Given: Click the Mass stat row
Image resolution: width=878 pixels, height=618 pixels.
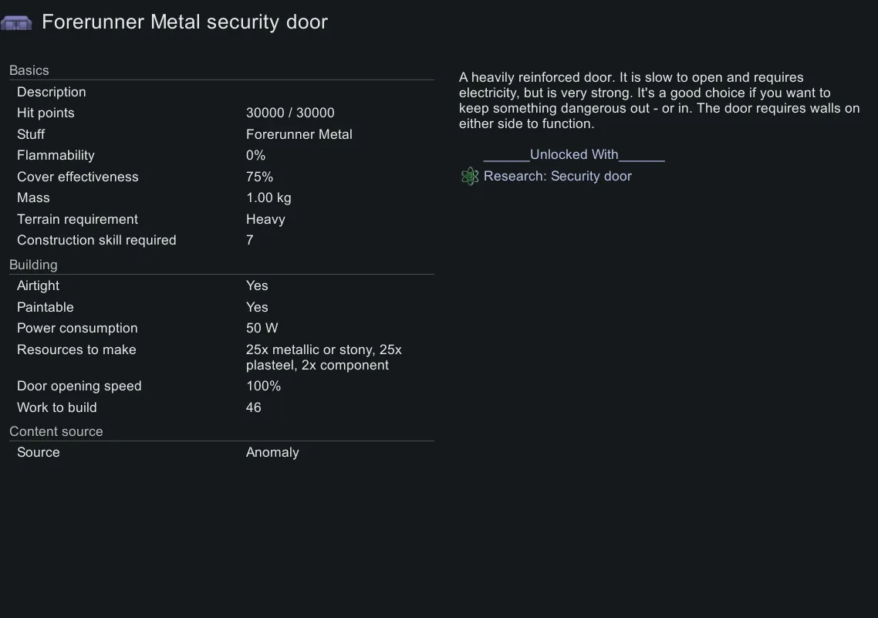Looking at the screenshot, I should (221, 198).
